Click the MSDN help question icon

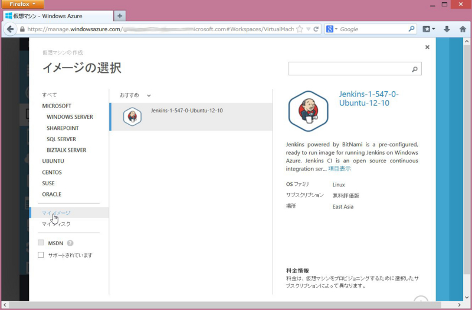pos(70,243)
